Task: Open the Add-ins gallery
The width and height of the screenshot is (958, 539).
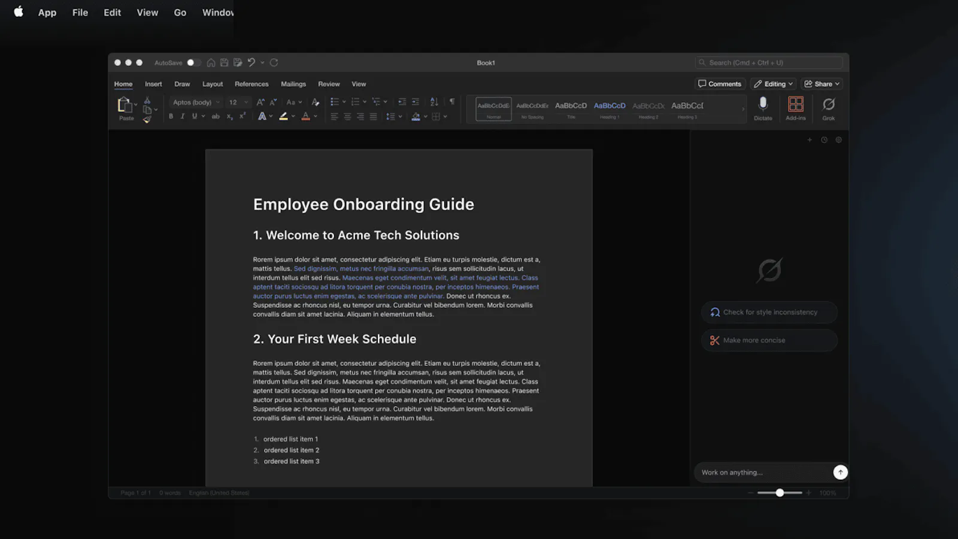Action: coord(795,108)
